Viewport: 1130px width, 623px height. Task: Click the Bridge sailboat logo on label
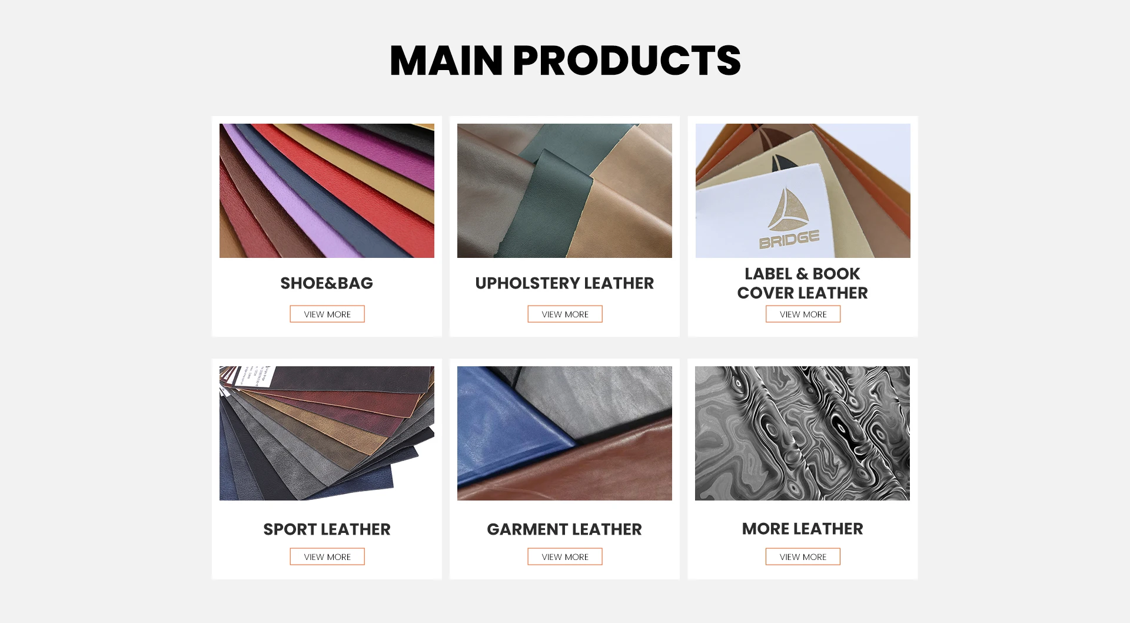(x=789, y=217)
